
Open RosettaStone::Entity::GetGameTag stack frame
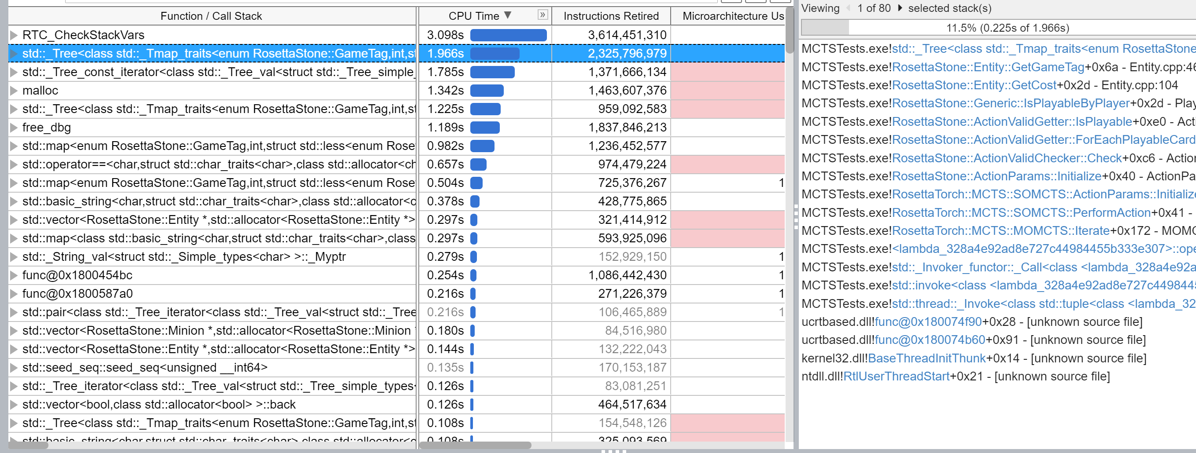988,67
